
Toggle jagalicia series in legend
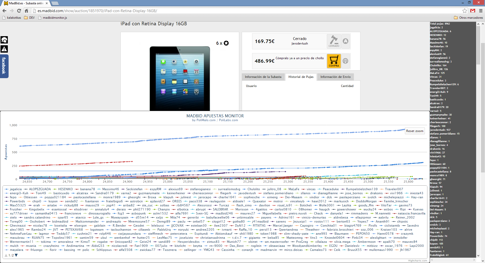click(13, 189)
